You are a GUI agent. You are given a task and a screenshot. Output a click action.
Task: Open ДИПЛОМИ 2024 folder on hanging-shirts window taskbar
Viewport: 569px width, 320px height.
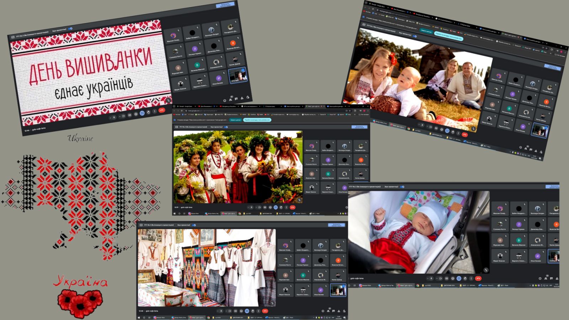(237, 318)
